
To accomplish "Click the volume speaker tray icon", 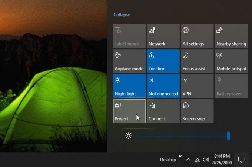I will (x=206, y=160).
